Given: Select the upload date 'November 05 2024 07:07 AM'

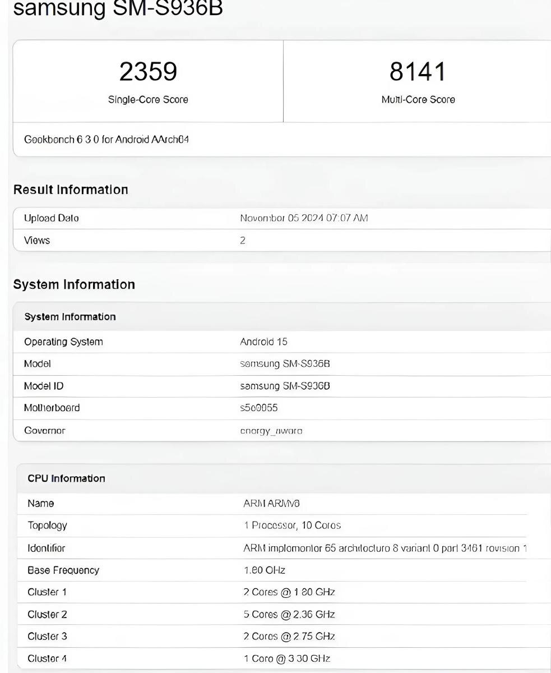Looking at the screenshot, I should tap(304, 218).
